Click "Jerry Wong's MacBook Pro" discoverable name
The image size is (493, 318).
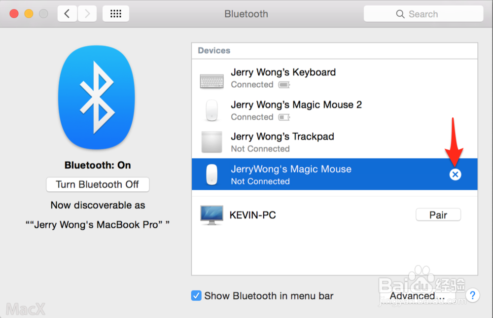(98, 225)
